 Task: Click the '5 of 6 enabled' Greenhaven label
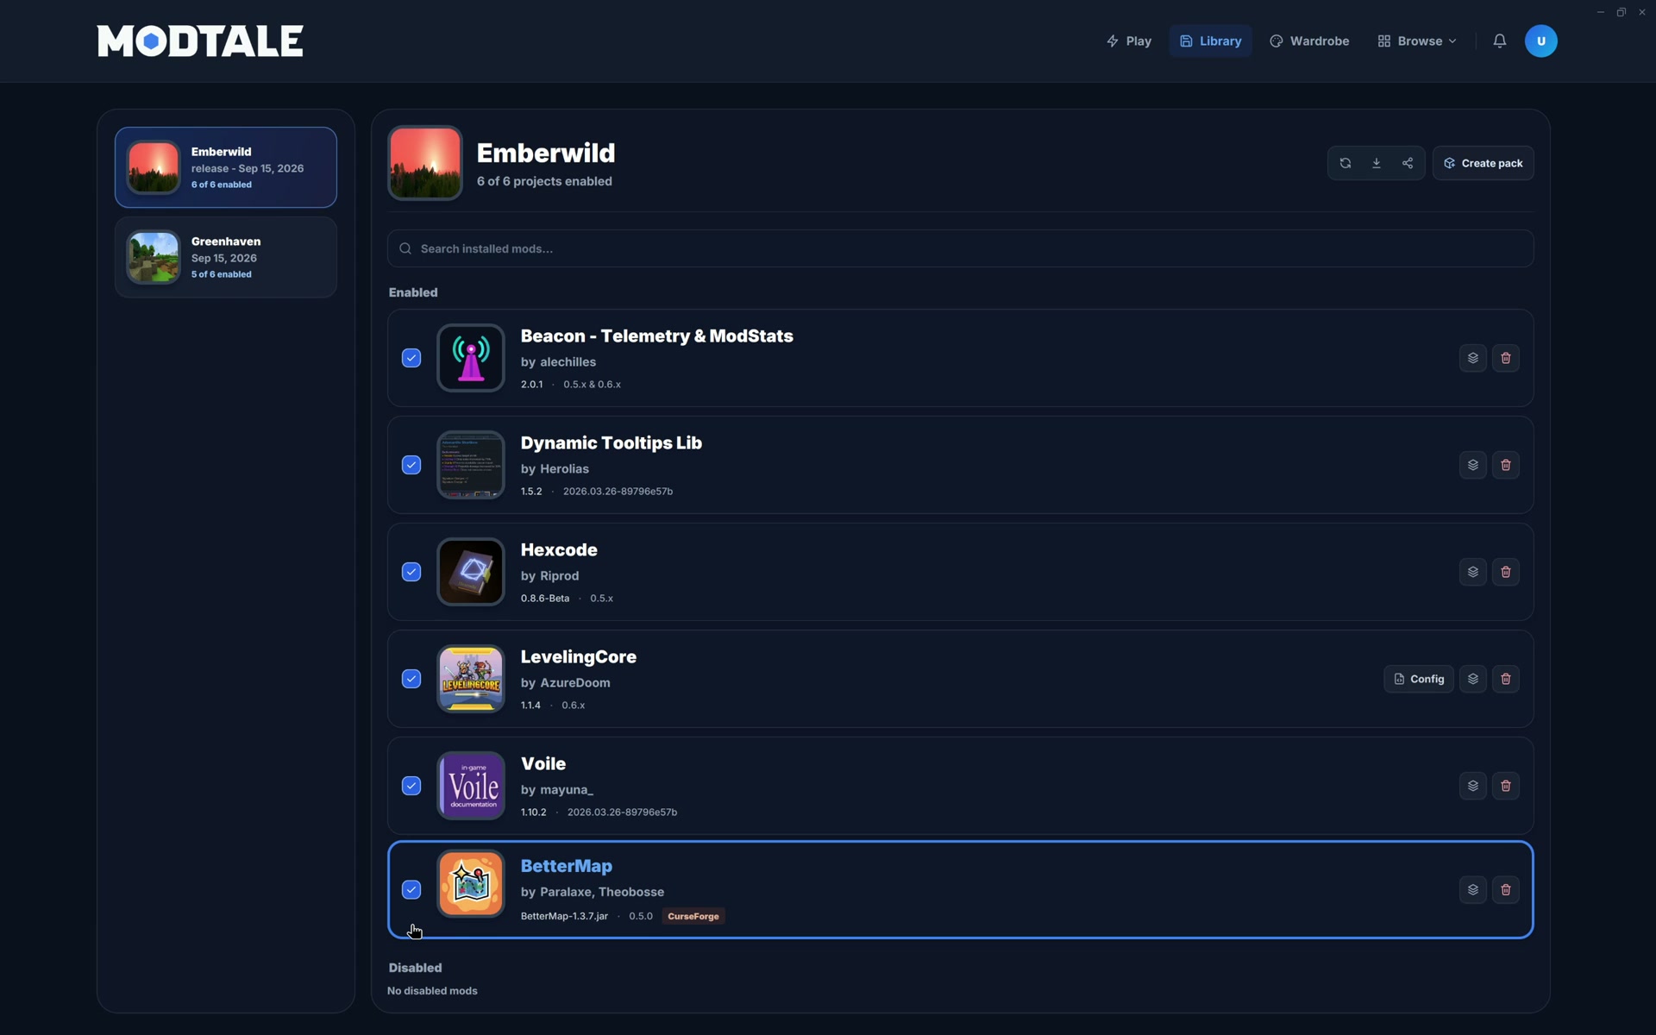coord(222,274)
